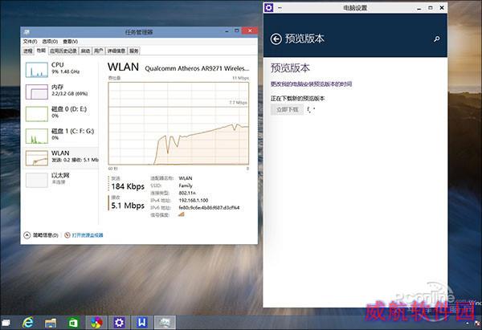482x330 pixels.
Task: Maximize the 电脑设置 window
Action: pyautogui.click(x=431, y=8)
